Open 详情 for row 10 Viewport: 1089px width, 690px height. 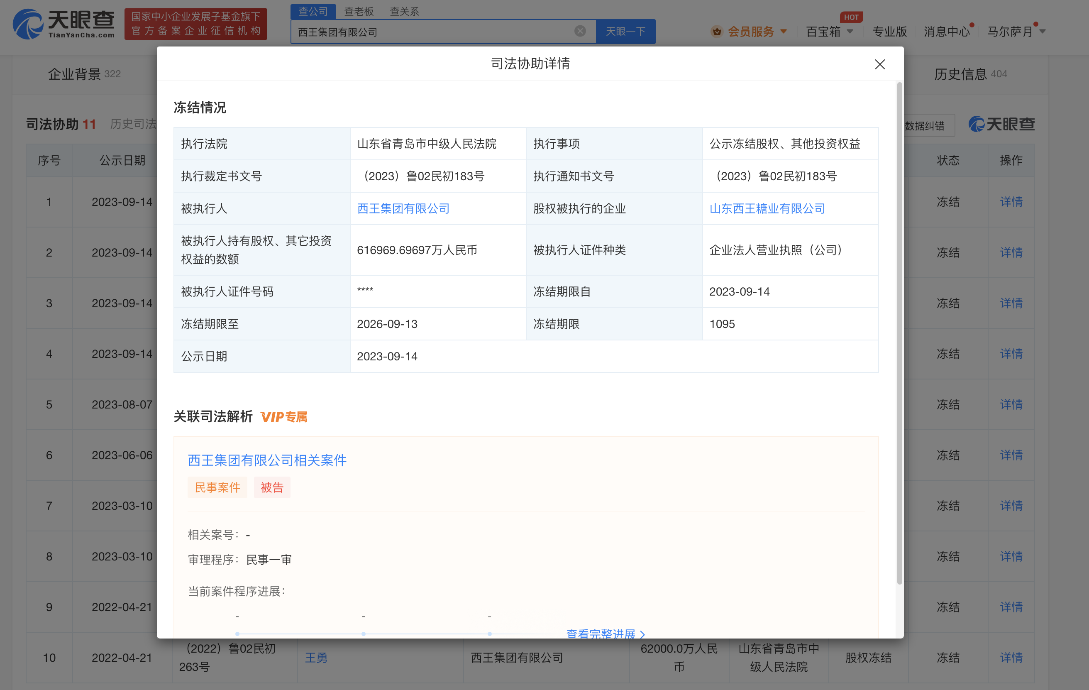(1011, 658)
